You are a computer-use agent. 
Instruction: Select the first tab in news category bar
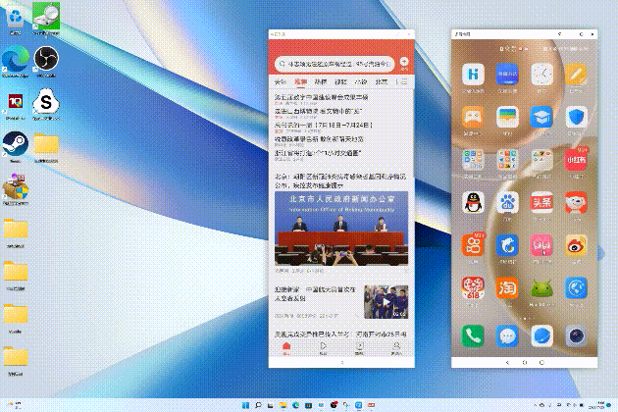tap(281, 82)
